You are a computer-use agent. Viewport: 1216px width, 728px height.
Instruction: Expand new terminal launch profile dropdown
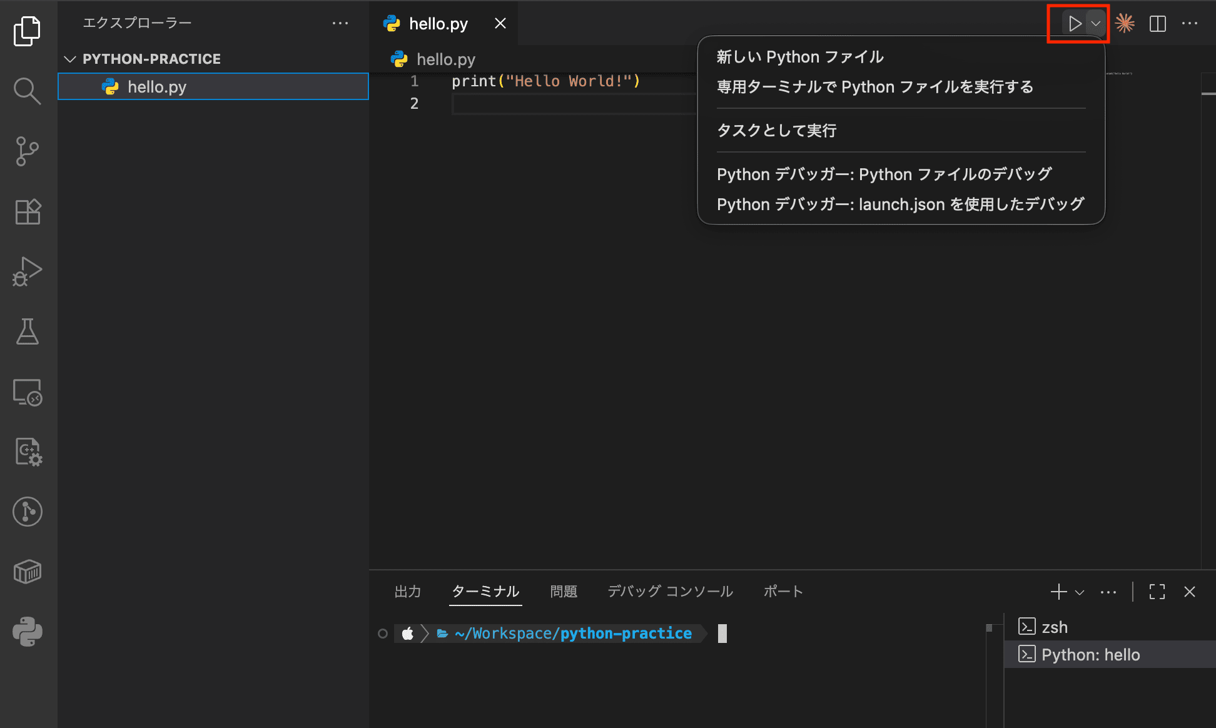point(1080,592)
